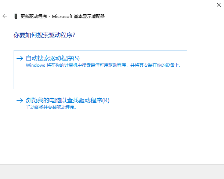Image resolution: width=224 pixels, height=179 pixels.
Task: Click the 手动查找并安装驱动程序 description text
Action: tap(51, 108)
